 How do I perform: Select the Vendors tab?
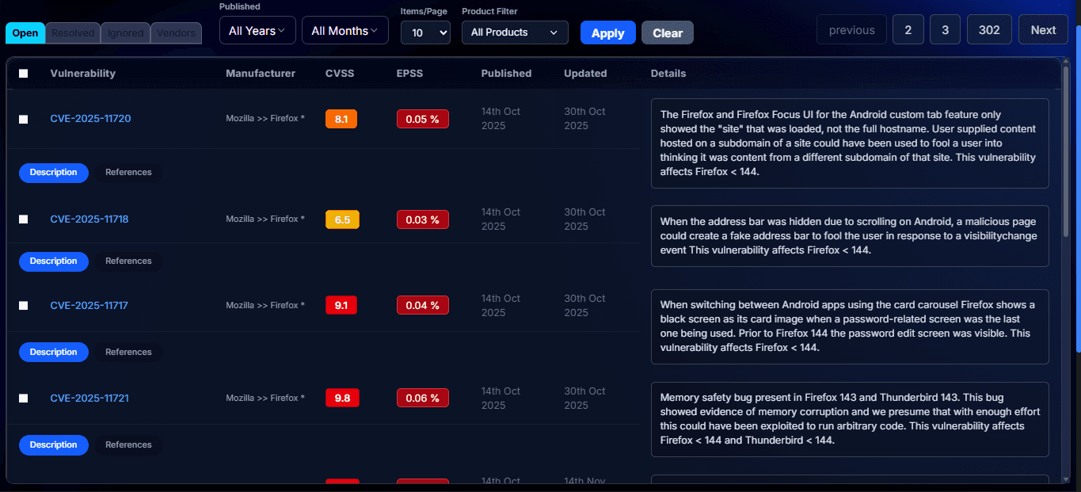[176, 33]
